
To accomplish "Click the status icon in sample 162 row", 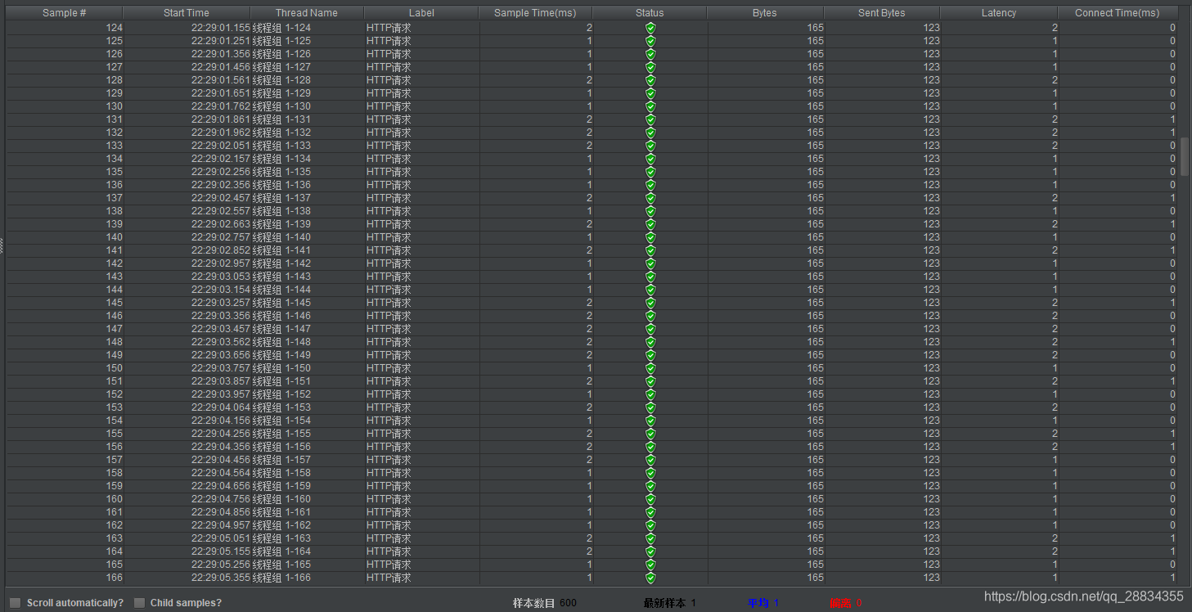I will 650,525.
